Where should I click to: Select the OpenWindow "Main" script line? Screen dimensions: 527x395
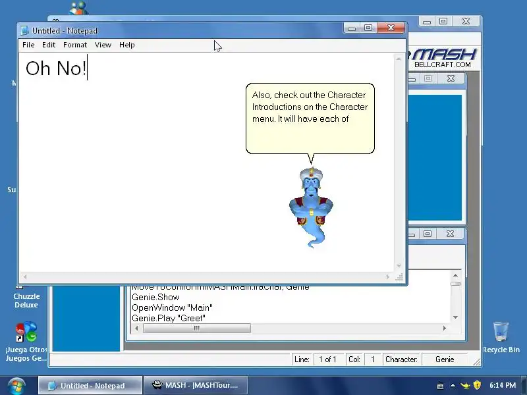pos(172,307)
